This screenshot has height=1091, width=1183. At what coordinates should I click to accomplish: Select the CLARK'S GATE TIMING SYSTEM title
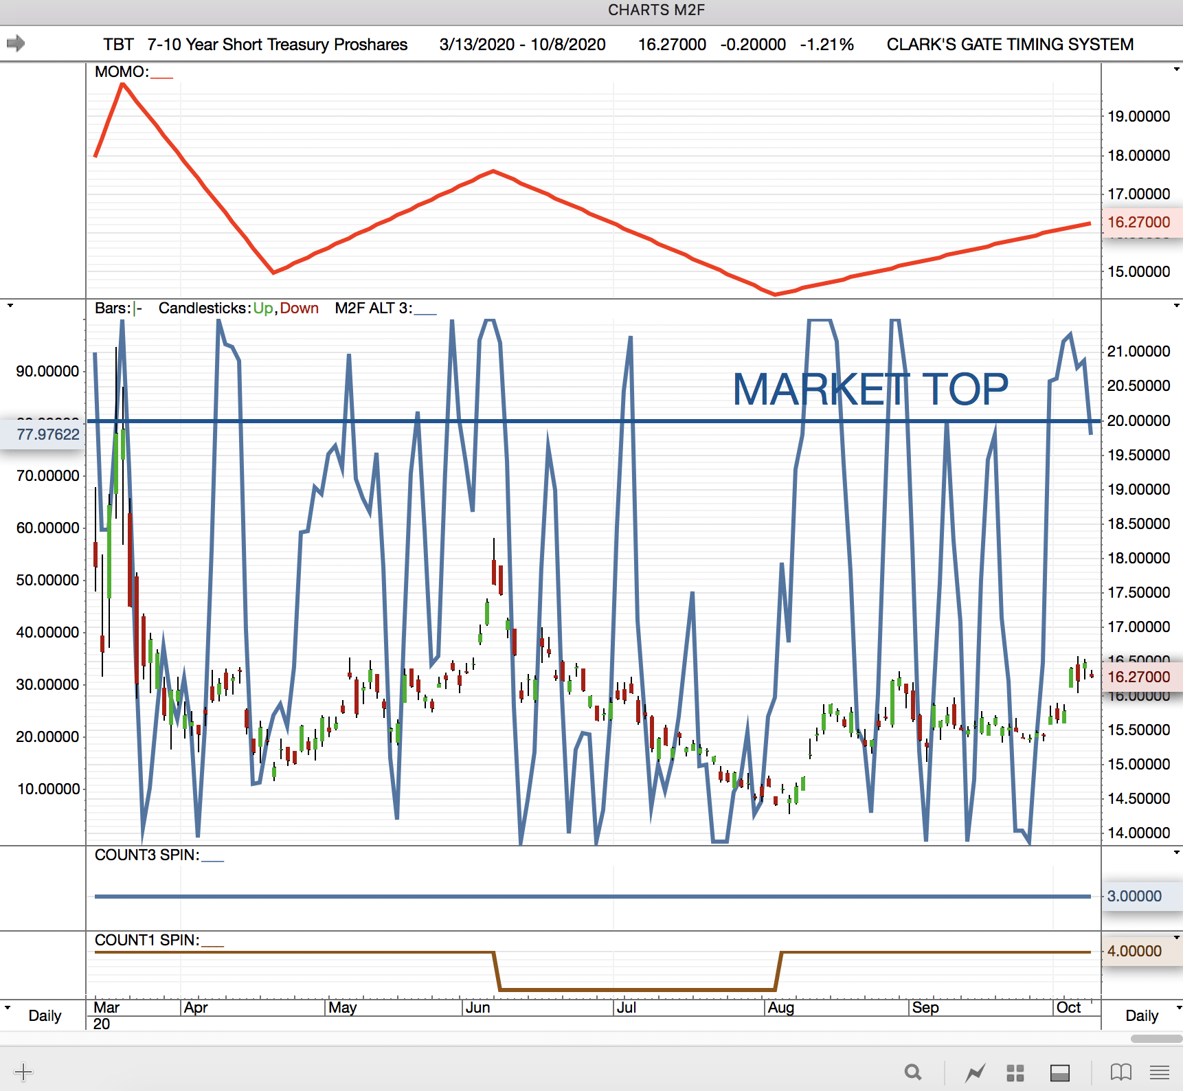click(x=1010, y=45)
